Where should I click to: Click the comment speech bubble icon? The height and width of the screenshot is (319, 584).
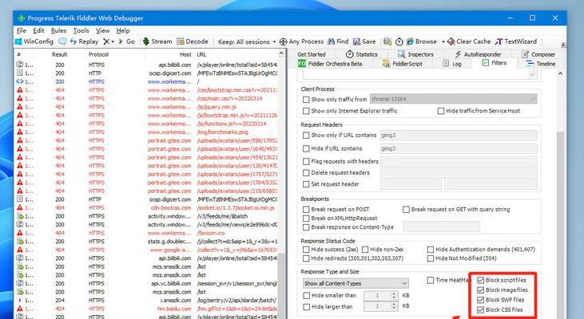(62, 41)
